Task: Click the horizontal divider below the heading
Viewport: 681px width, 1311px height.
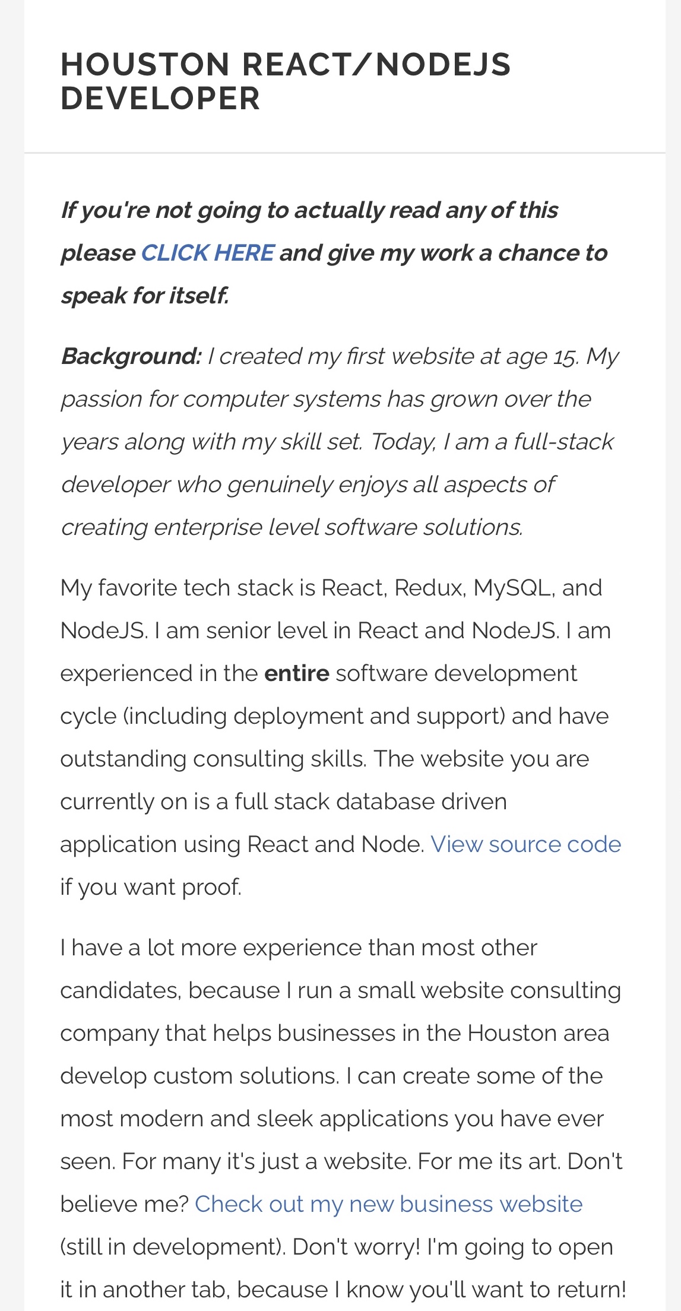Action: coord(344,153)
